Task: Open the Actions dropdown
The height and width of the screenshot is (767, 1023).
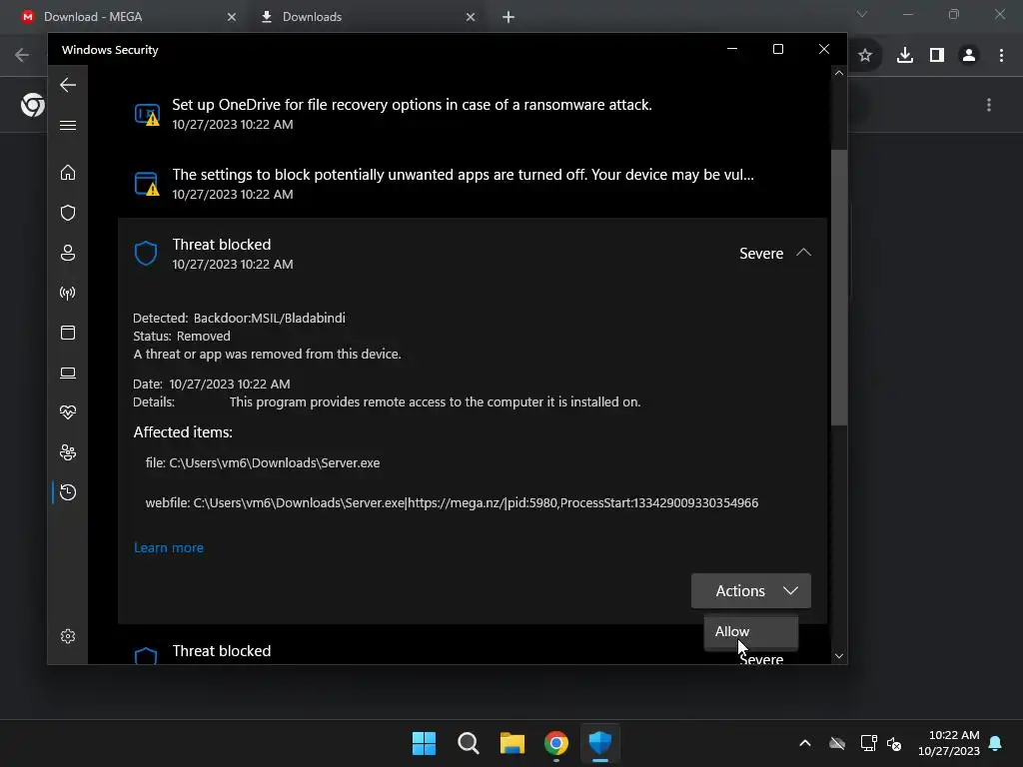Action: coord(751,591)
